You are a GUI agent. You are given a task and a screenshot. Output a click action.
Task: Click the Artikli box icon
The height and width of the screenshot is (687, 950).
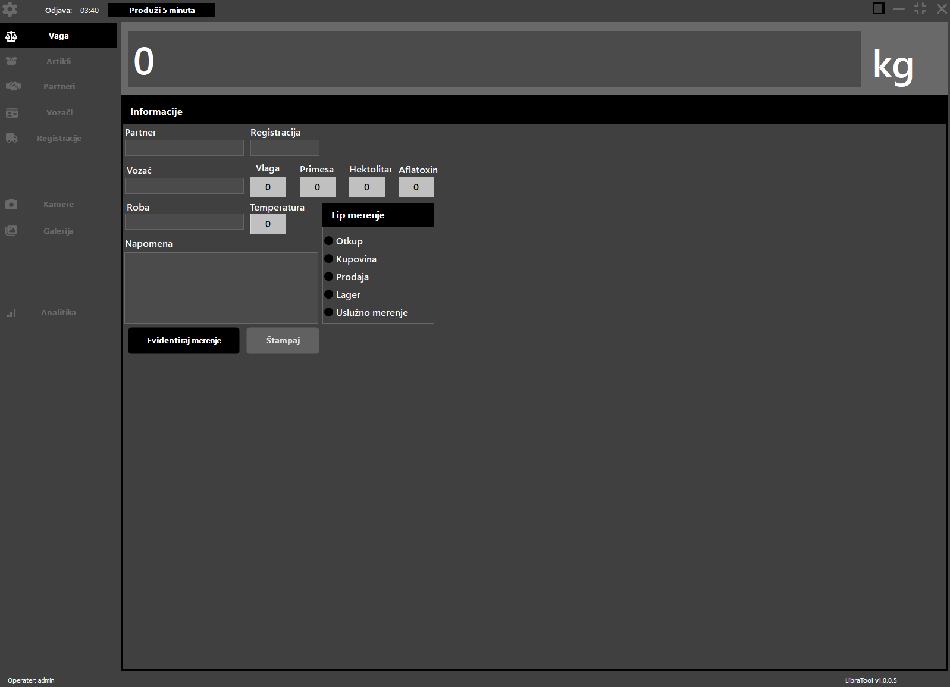[x=11, y=61]
